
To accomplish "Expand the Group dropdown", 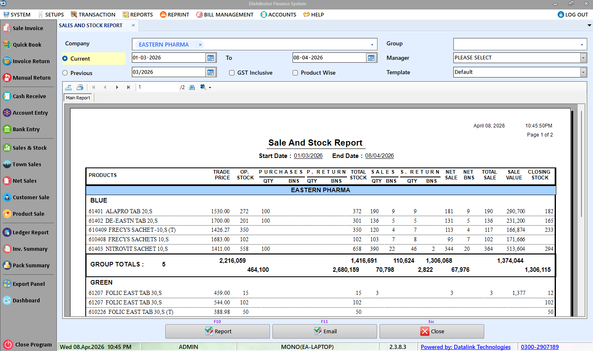I will [581, 45].
